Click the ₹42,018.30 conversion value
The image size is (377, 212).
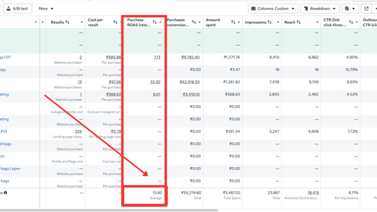(x=189, y=82)
